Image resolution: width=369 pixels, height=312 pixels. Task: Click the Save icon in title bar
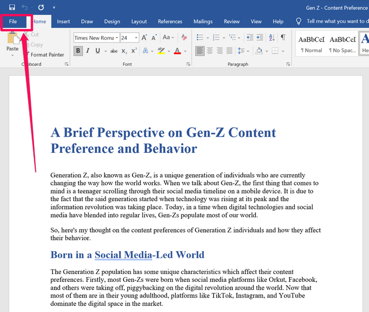tap(12, 8)
